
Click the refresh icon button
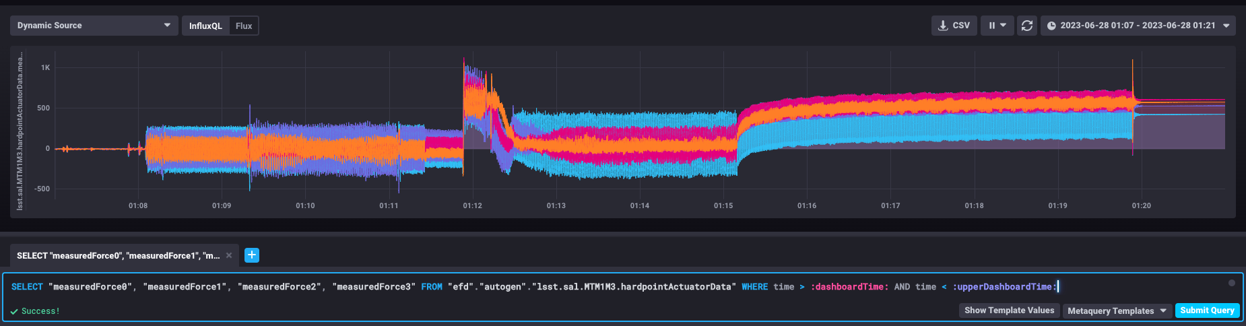click(x=1027, y=26)
